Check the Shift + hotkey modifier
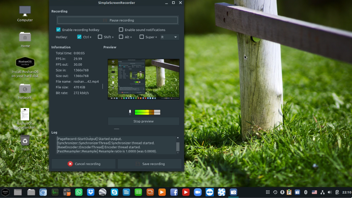Viewport: 352px width, 198px height. click(100, 37)
